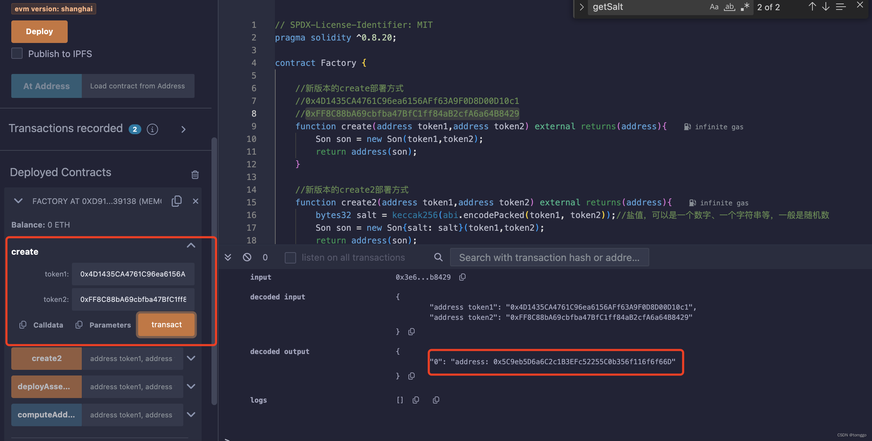This screenshot has height=441, width=872.
Task: Copy the Calldata value
Action: [x=23, y=324]
